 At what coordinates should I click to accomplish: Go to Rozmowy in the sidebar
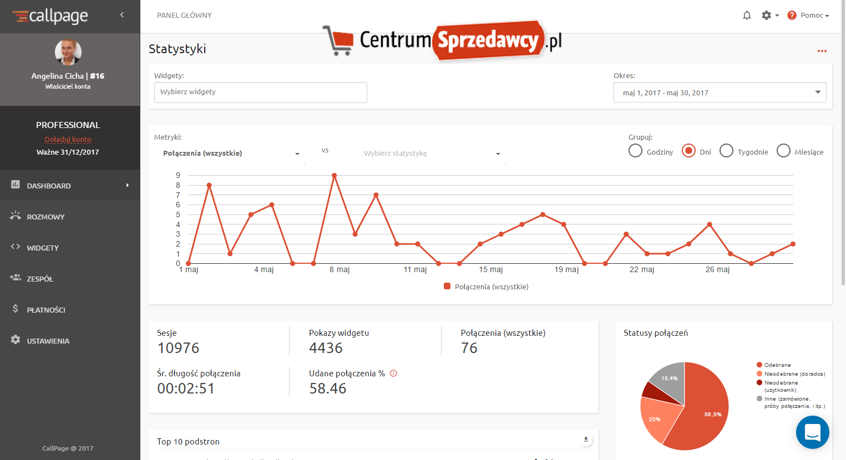[45, 217]
